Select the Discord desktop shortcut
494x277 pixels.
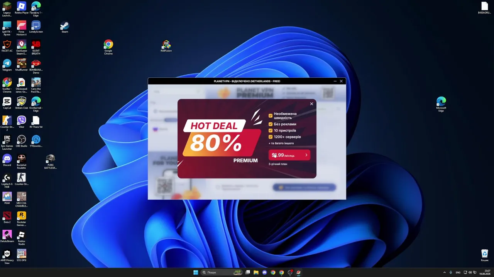point(7,160)
